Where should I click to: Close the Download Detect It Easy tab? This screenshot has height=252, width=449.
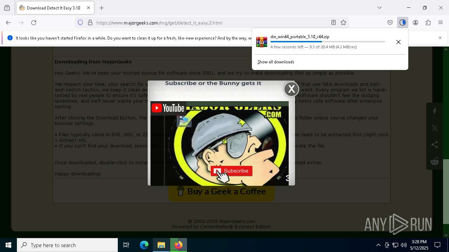tap(88, 8)
